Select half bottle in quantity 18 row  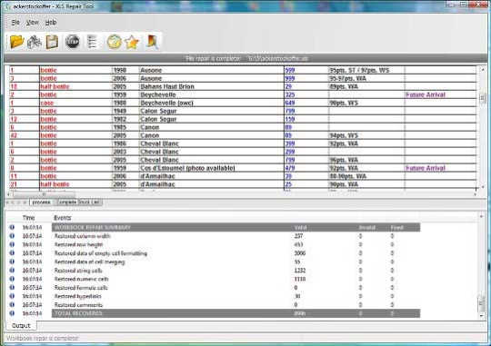click(x=75, y=86)
